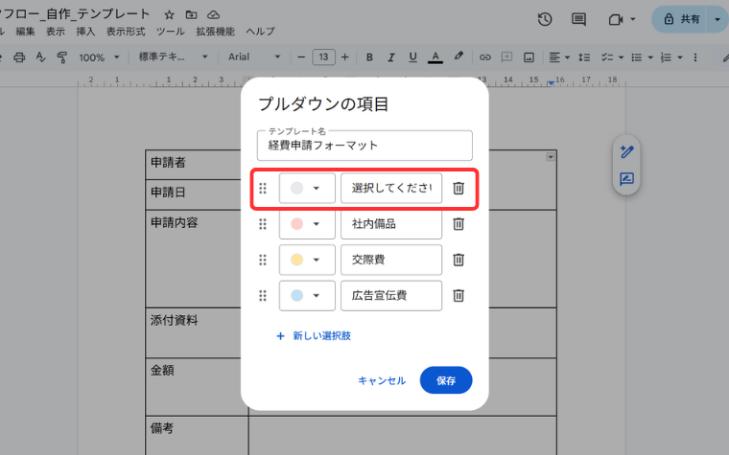Run the spell check icon

click(x=41, y=57)
